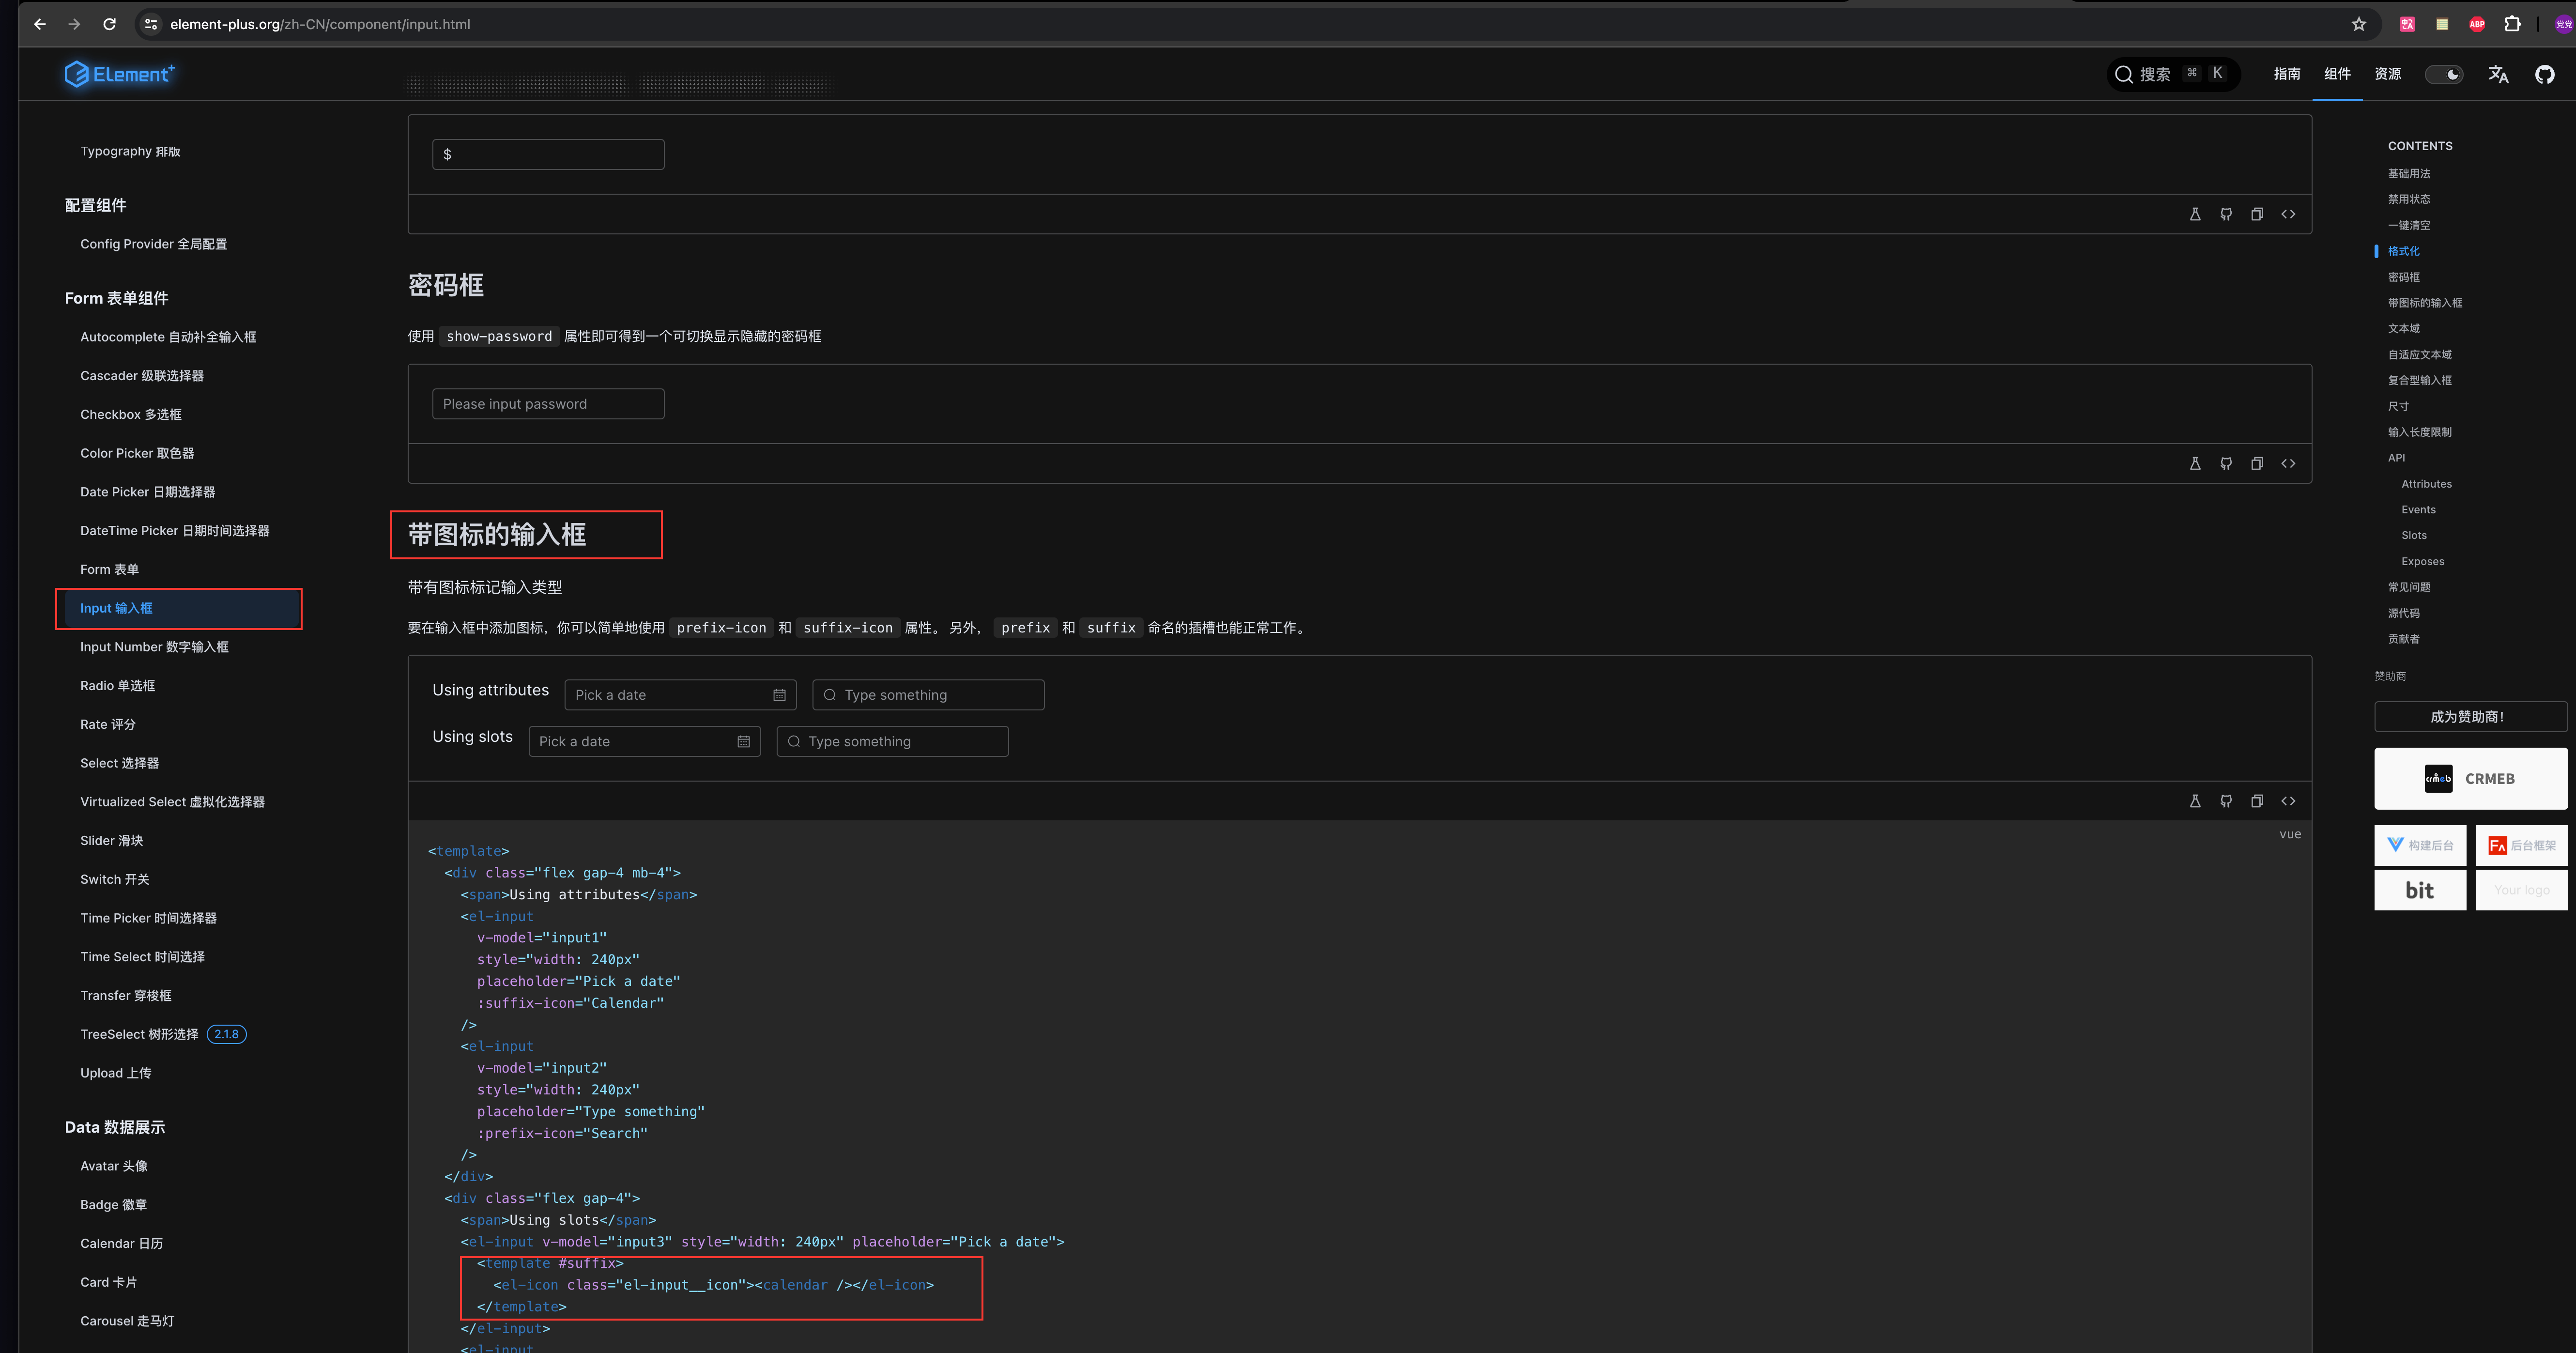Open playground for the password input demo
Viewport: 2576px width, 1353px height.
(x=2195, y=464)
